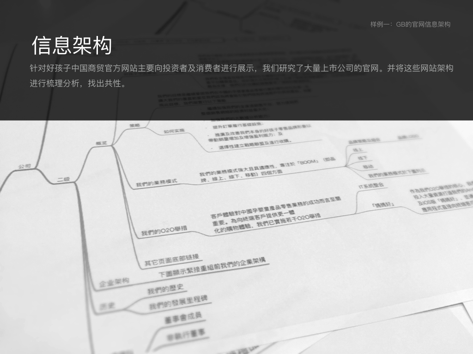This screenshot has height=354, width=473.
Task: Select the "董事會成員" node
Action: (x=183, y=318)
